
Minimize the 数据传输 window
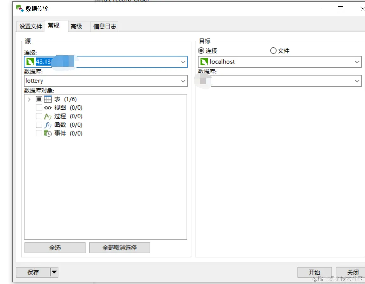coord(318,9)
